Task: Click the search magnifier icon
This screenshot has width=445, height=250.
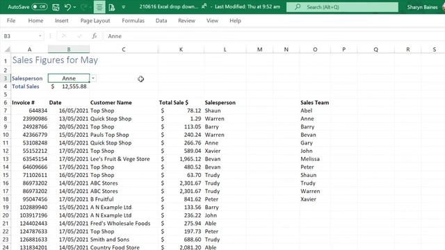Action: pos(297,7)
